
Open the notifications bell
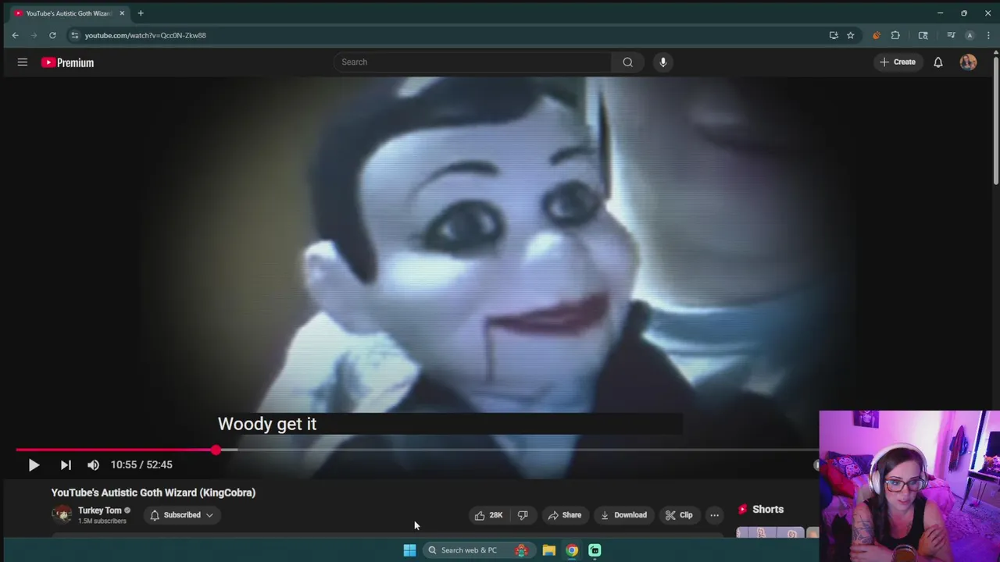pyautogui.click(x=938, y=62)
